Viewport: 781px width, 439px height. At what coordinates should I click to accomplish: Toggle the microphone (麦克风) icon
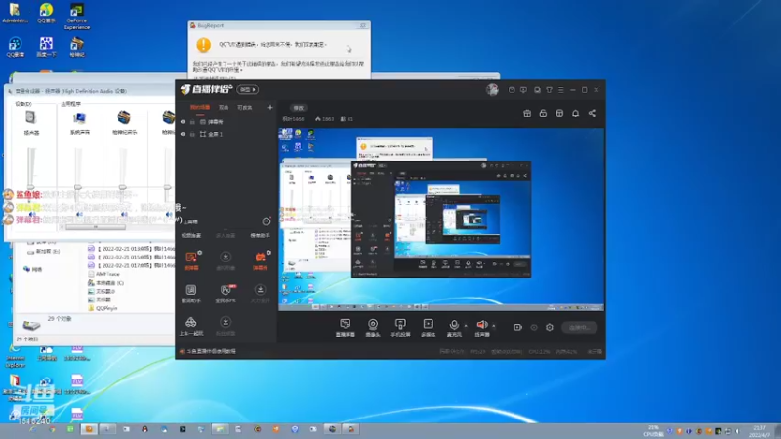pyautogui.click(x=454, y=325)
